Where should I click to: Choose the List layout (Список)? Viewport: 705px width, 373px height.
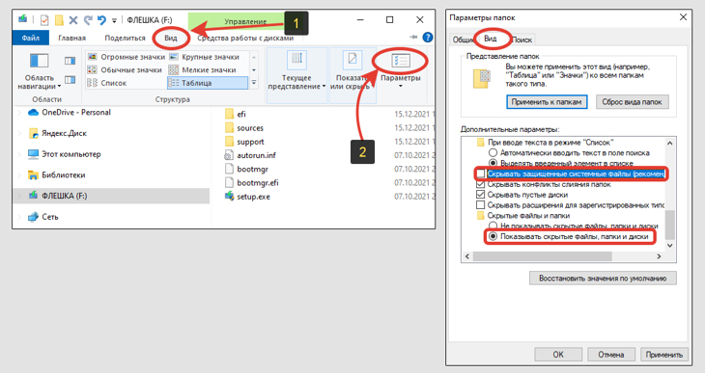[x=107, y=83]
